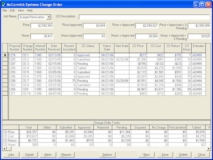Delete the selected change order
This screenshot has width=213, height=160.
click(183, 155)
